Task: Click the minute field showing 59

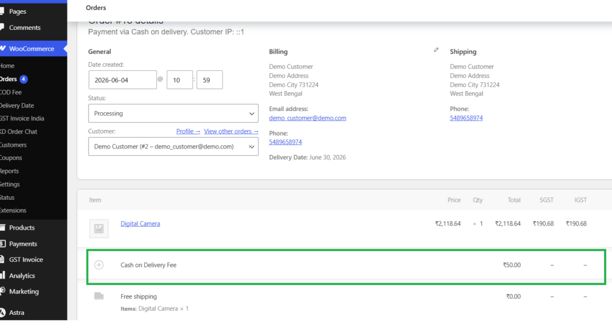Action: 210,80
